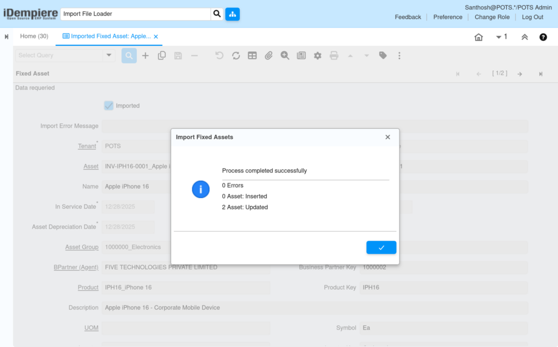The image size is (558, 347).
Task: Click the Description field
Action: coord(314,308)
